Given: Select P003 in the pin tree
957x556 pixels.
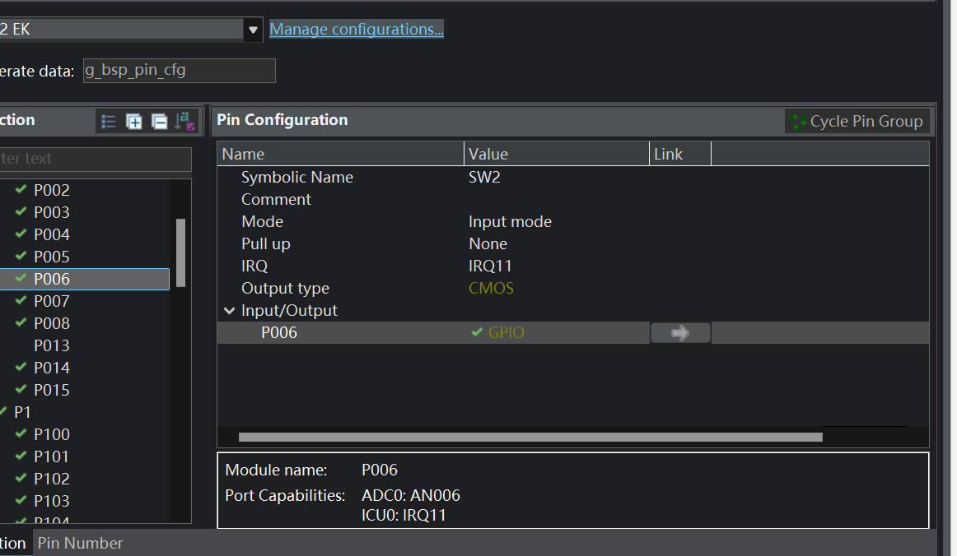Looking at the screenshot, I should click(x=52, y=212).
